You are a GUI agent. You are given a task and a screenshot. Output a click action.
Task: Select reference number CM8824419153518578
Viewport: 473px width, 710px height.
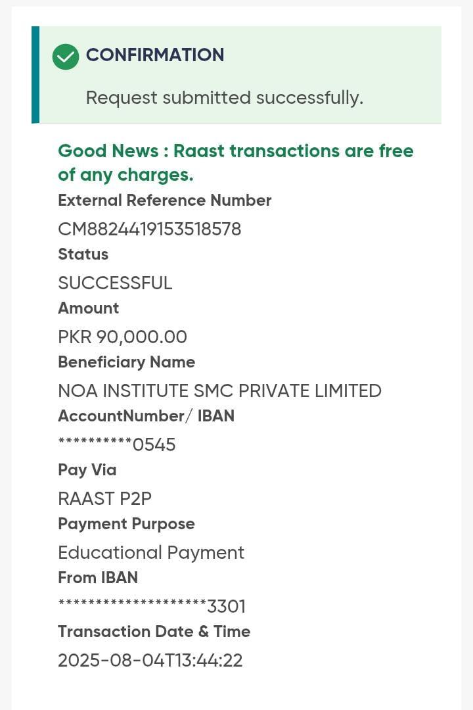click(149, 229)
